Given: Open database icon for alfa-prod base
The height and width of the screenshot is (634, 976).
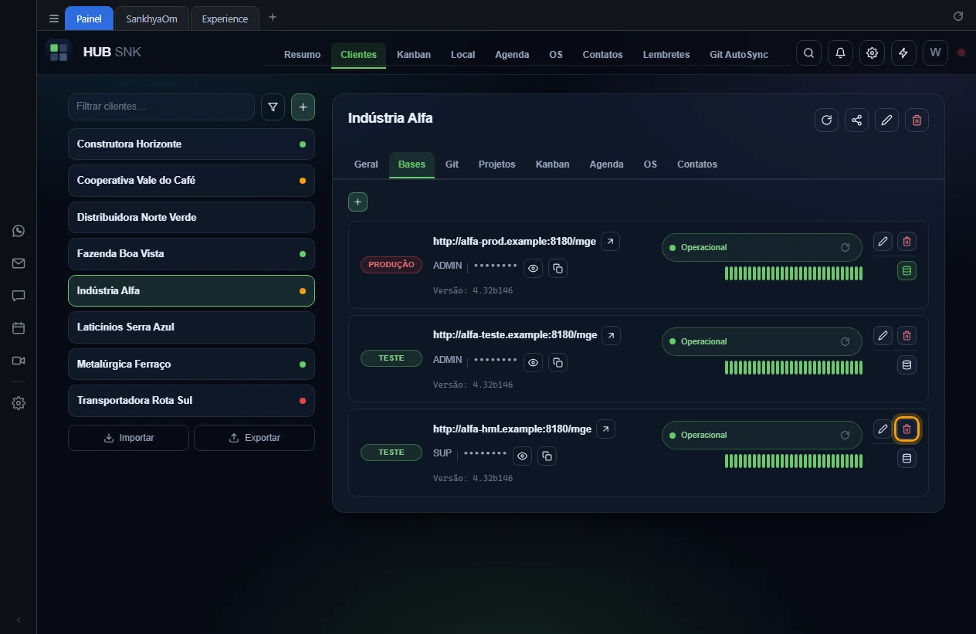Looking at the screenshot, I should [x=907, y=271].
